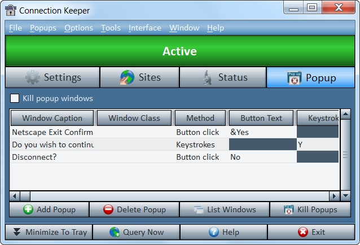Click the Add Popup button

[x=49, y=209]
